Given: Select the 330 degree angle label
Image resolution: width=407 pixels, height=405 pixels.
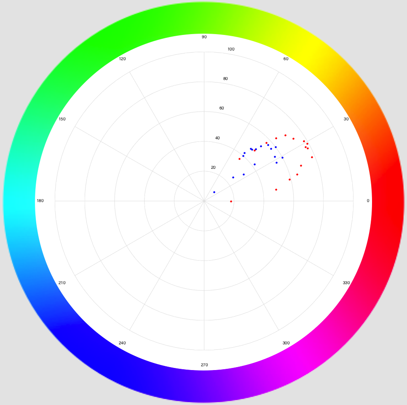Looking at the screenshot, I should [x=346, y=282].
